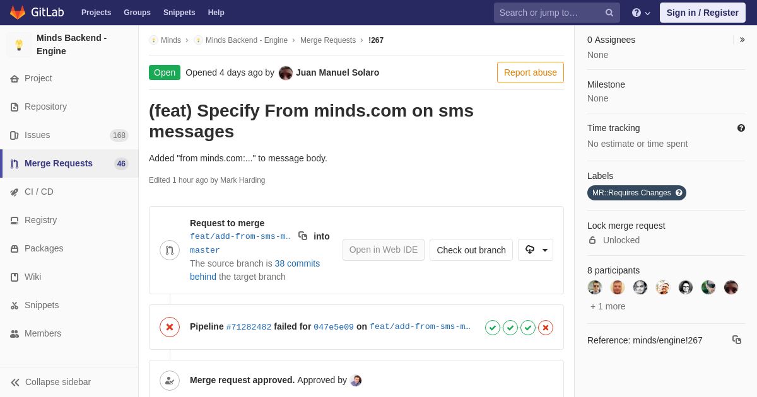Open the Projects menu in navbar
The width and height of the screenshot is (757, 397).
click(97, 13)
